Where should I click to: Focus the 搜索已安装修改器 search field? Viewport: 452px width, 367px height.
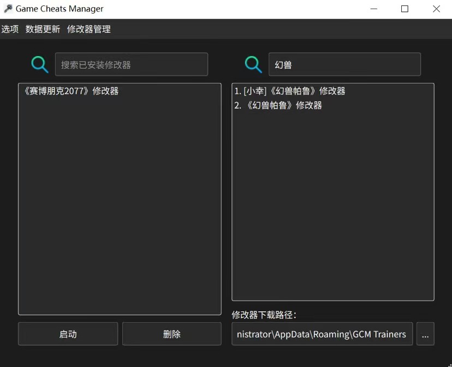pos(131,64)
